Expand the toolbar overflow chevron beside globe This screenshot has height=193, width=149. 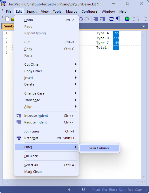[x=134, y=19]
